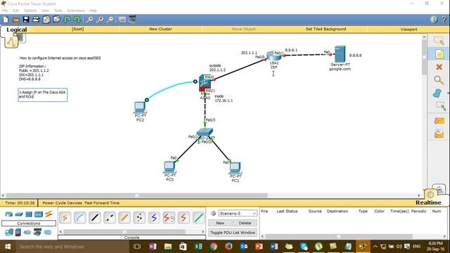The height and width of the screenshot is (253, 450).
Task: Select the Routers device category
Action: tap(9, 214)
